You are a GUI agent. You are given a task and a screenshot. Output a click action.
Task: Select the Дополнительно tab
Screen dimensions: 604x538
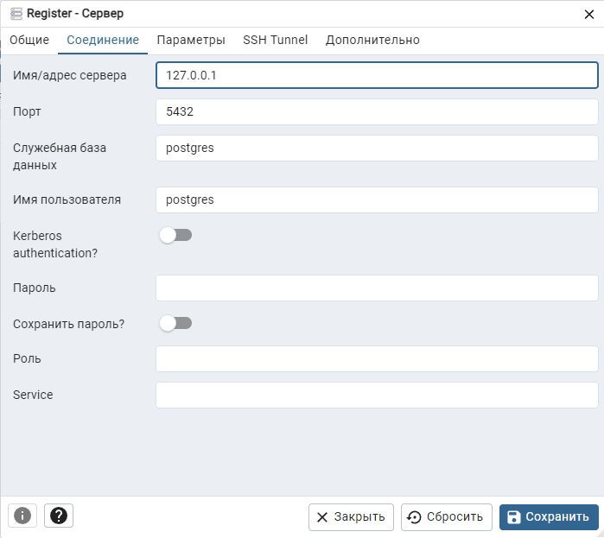pyautogui.click(x=372, y=40)
